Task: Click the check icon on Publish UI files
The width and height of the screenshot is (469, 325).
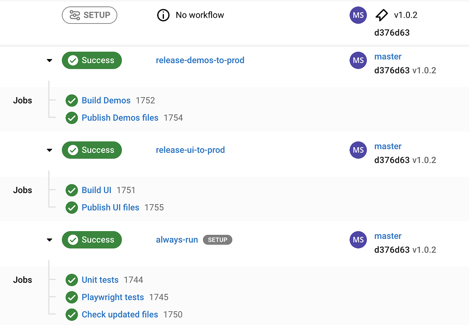Action: point(72,207)
